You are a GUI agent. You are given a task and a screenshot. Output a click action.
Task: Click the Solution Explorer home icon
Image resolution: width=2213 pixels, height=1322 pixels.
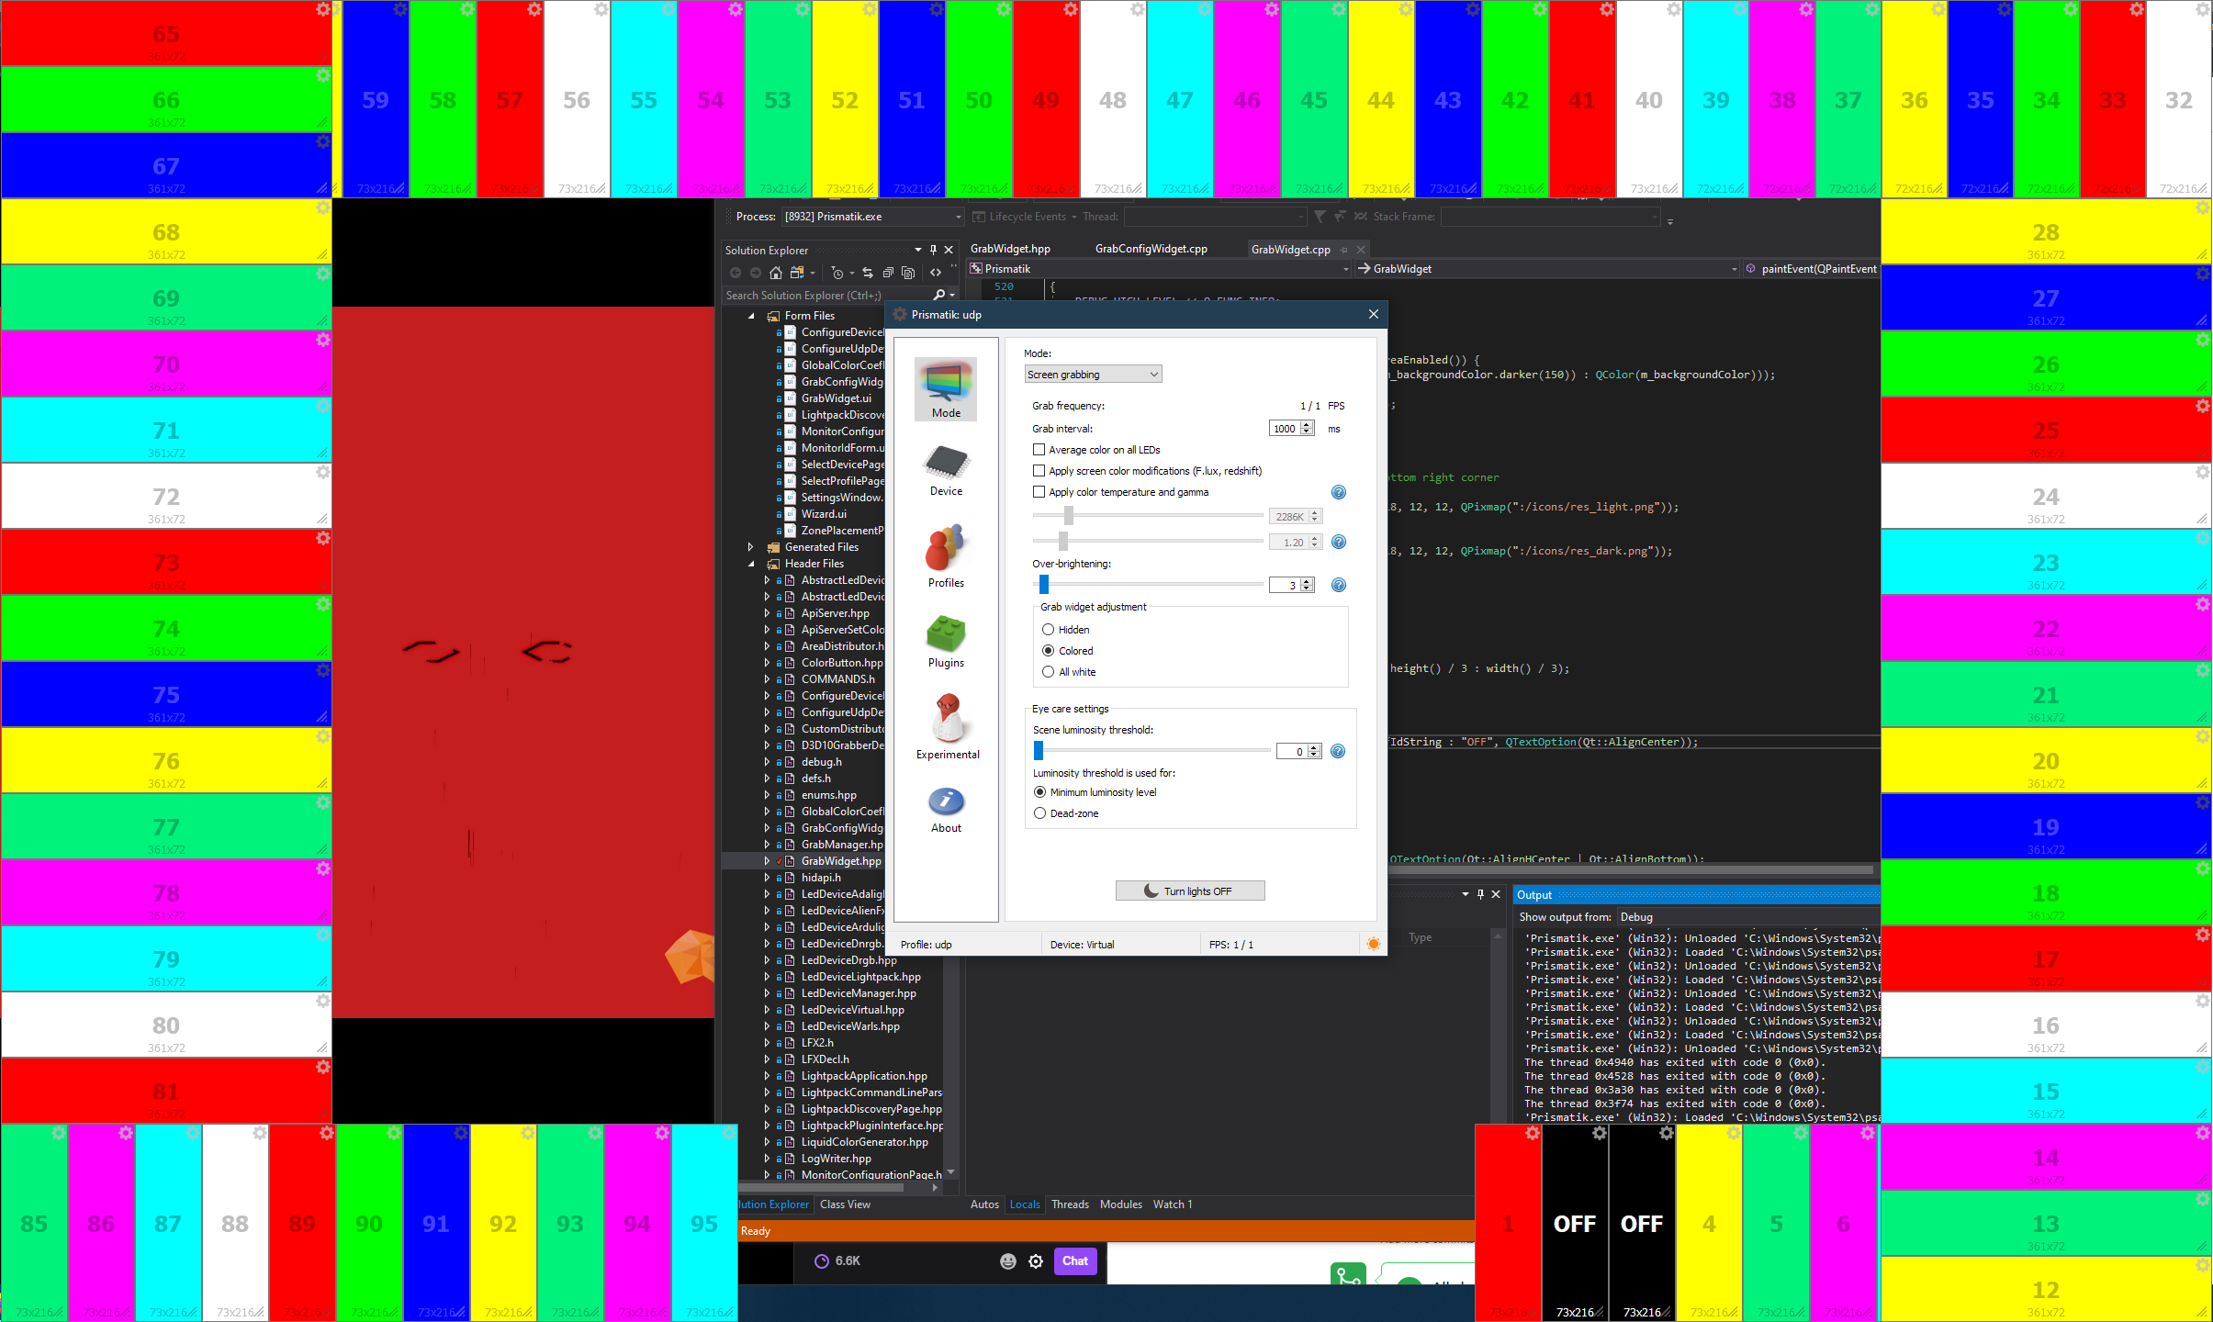[776, 273]
